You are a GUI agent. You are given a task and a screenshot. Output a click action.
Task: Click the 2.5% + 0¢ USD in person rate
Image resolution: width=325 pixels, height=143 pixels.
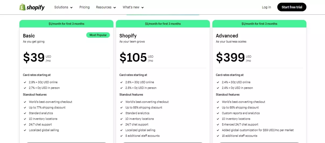click(141, 88)
